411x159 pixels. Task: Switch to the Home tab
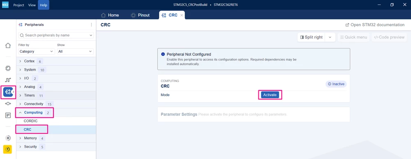[x=110, y=15]
